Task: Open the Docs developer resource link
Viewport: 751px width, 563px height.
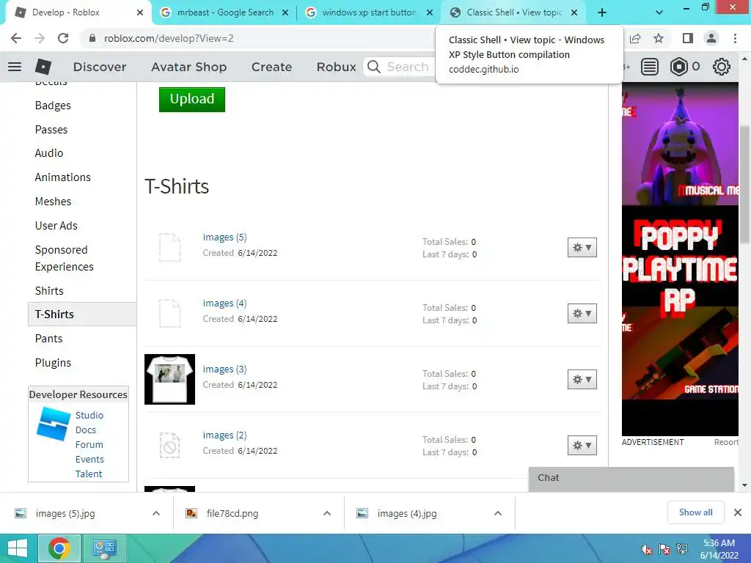Action: click(x=86, y=430)
